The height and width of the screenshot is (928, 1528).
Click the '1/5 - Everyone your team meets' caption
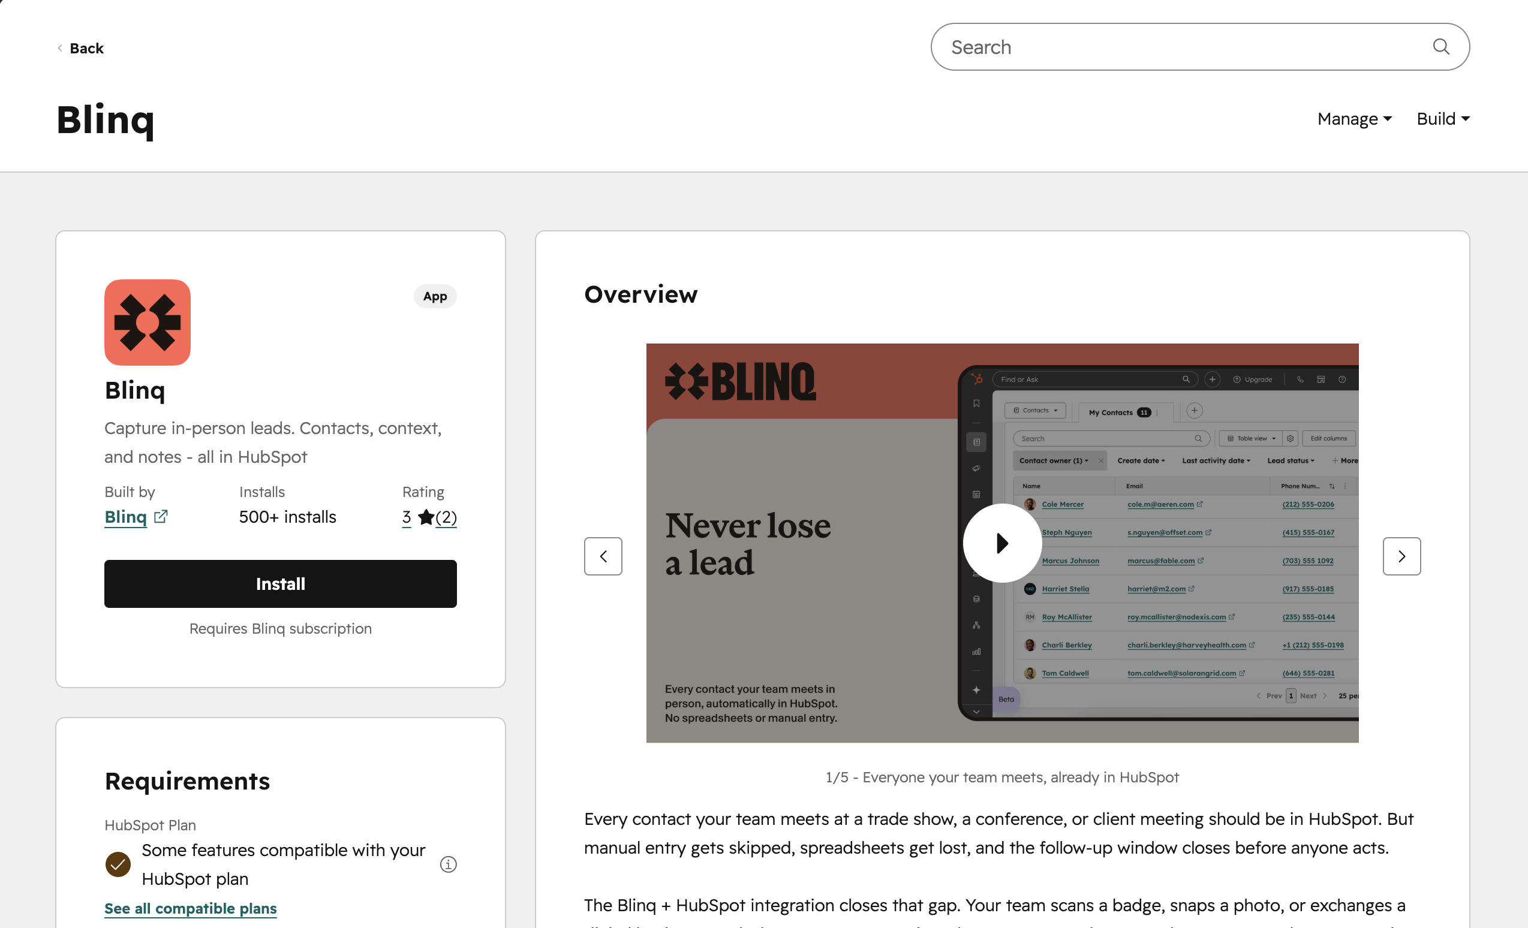(x=1002, y=778)
